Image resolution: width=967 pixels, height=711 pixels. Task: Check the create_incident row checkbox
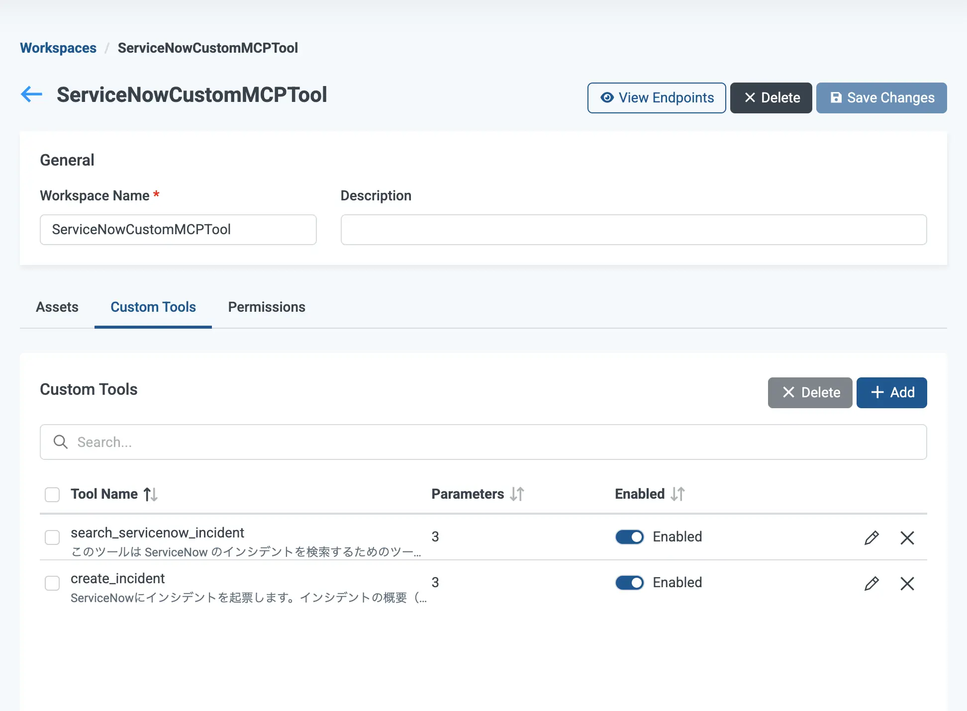[x=52, y=583]
